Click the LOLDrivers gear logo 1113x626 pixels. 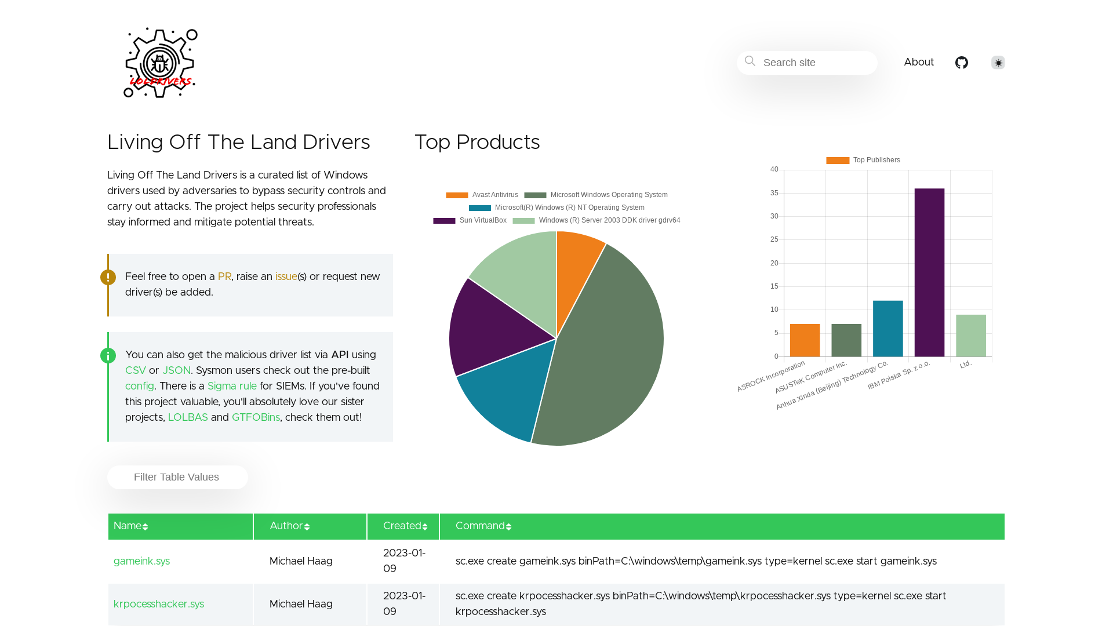click(161, 63)
